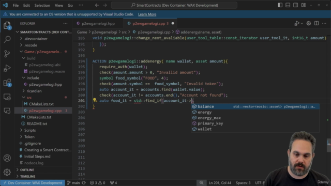Open the Run dropdown arrow next to play icon

point(302,24)
